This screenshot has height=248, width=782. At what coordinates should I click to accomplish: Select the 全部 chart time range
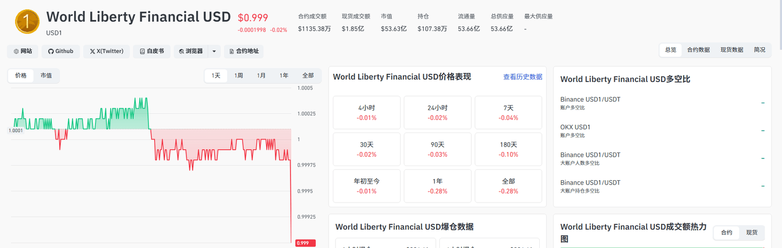(308, 76)
